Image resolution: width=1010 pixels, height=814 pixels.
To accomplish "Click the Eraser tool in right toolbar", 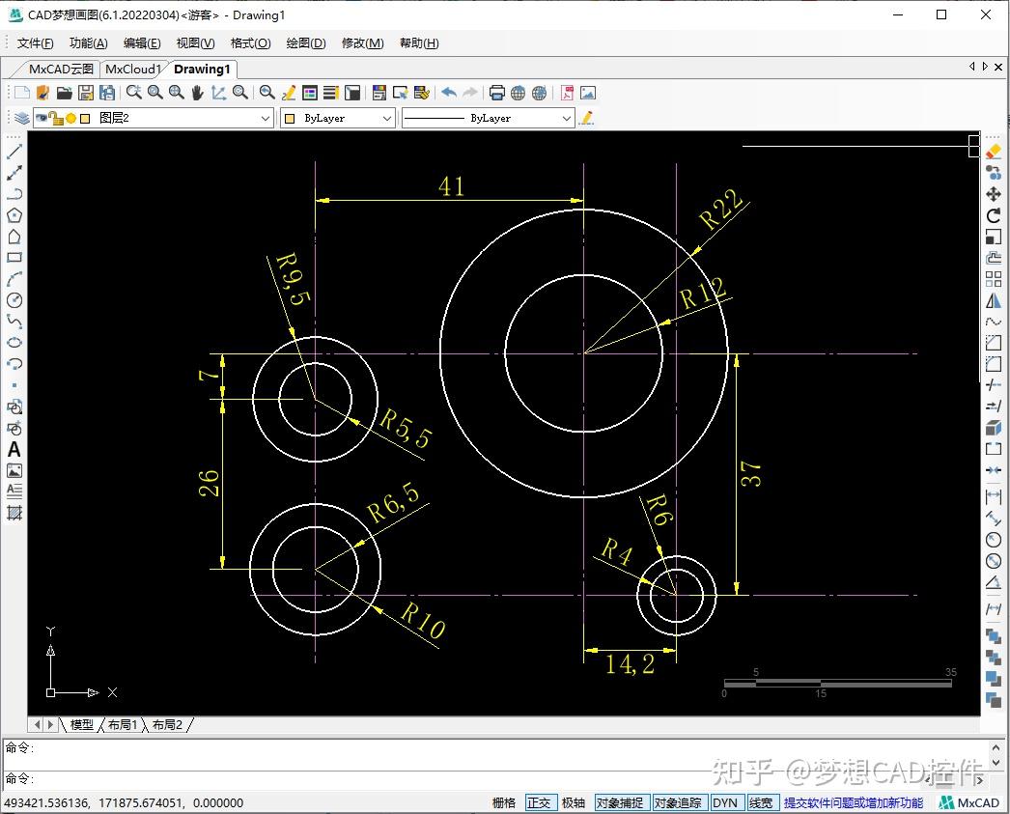I will [994, 152].
